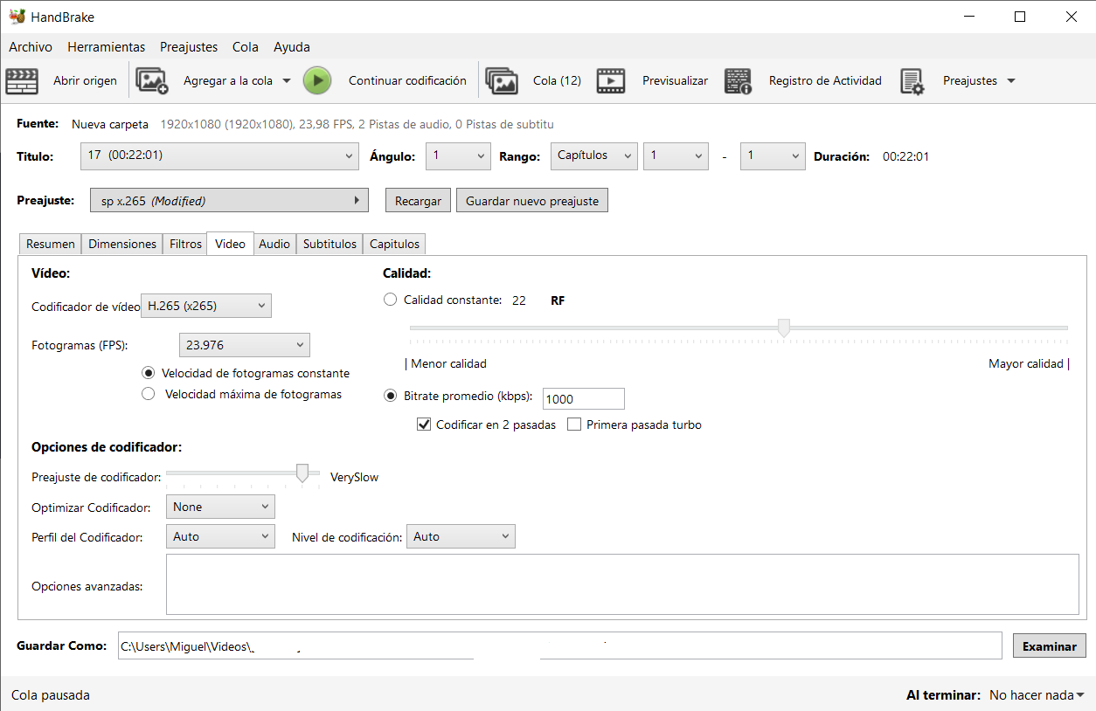Image resolution: width=1096 pixels, height=711 pixels.
Task: Select the Bitrate promedio radio button
Action: (x=390, y=396)
